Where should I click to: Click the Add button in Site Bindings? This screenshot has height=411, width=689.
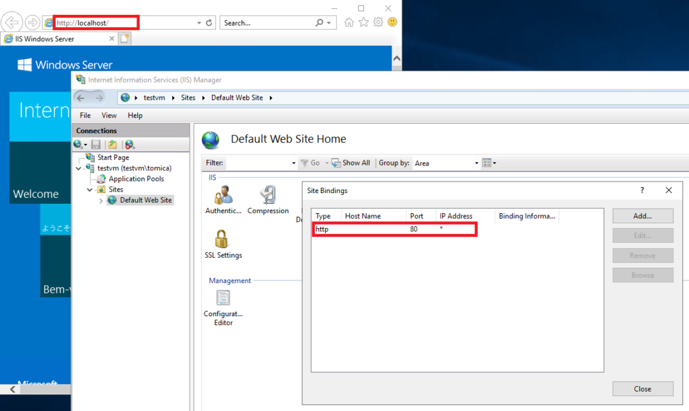tap(642, 215)
